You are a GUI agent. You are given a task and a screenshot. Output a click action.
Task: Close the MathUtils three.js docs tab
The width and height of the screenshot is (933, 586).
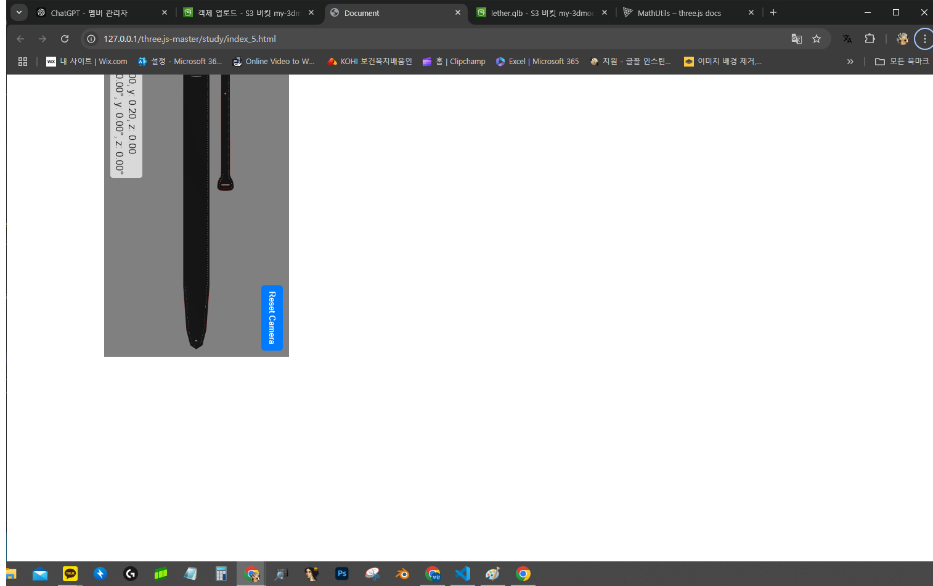pos(751,13)
